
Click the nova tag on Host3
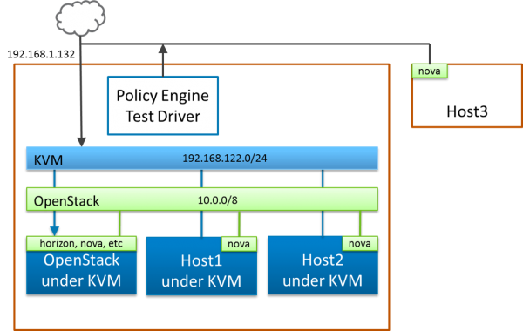pyautogui.click(x=429, y=71)
